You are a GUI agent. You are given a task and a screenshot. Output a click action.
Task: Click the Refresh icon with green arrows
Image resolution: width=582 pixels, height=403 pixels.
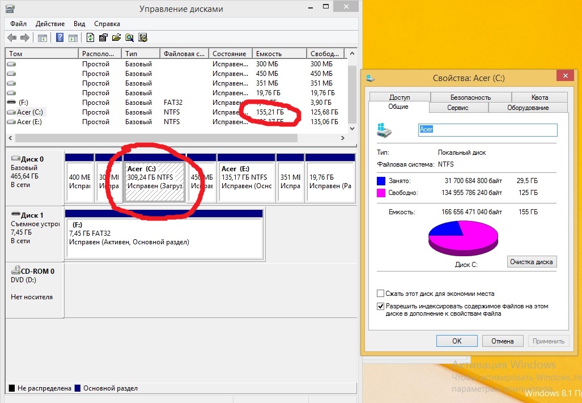click(90, 38)
